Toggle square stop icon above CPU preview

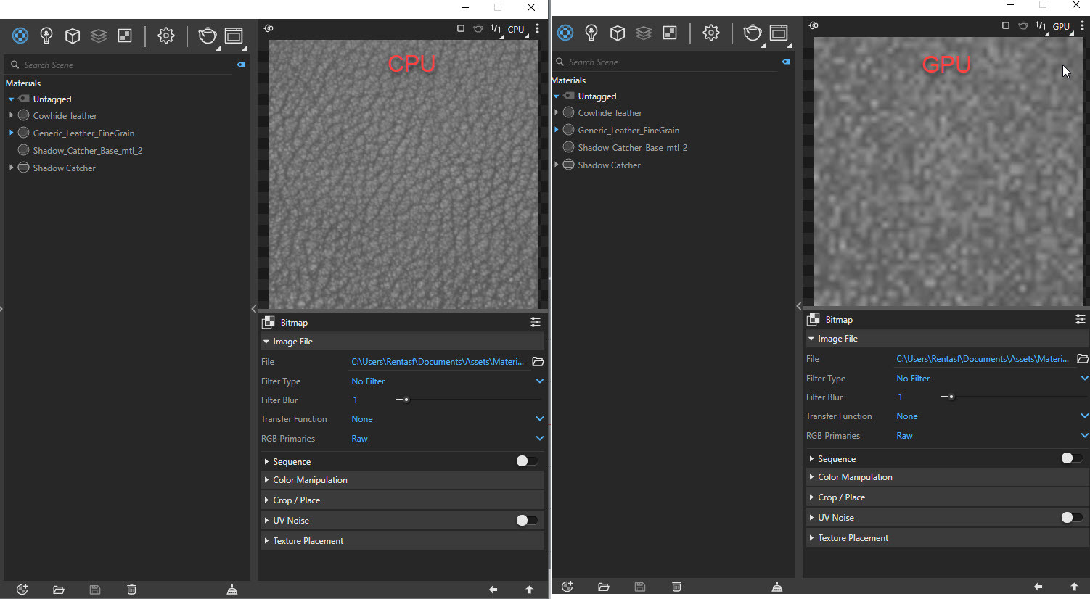tap(461, 29)
